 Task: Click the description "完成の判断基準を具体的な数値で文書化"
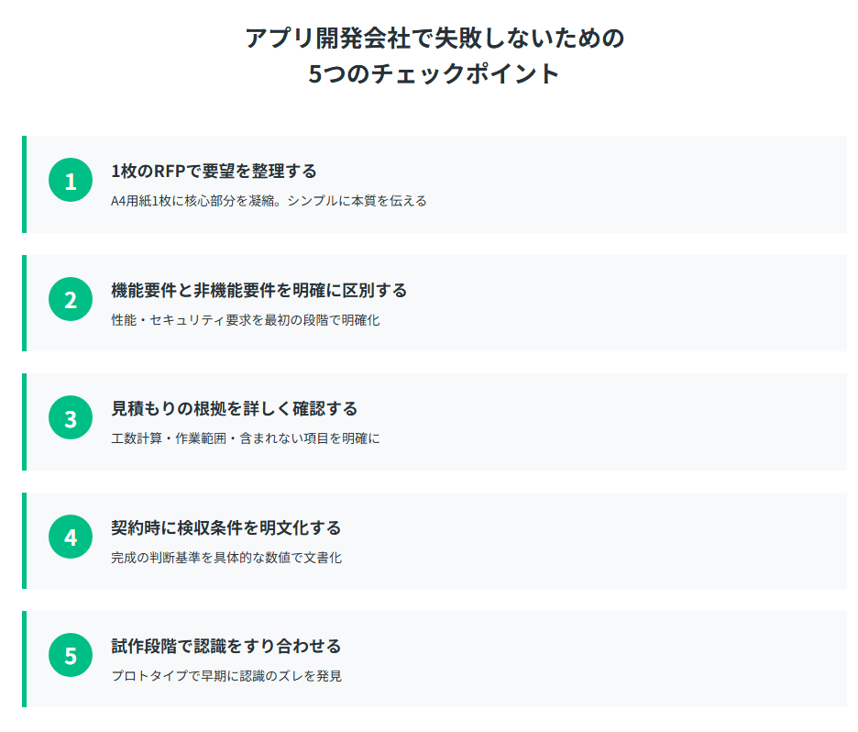coord(225,558)
